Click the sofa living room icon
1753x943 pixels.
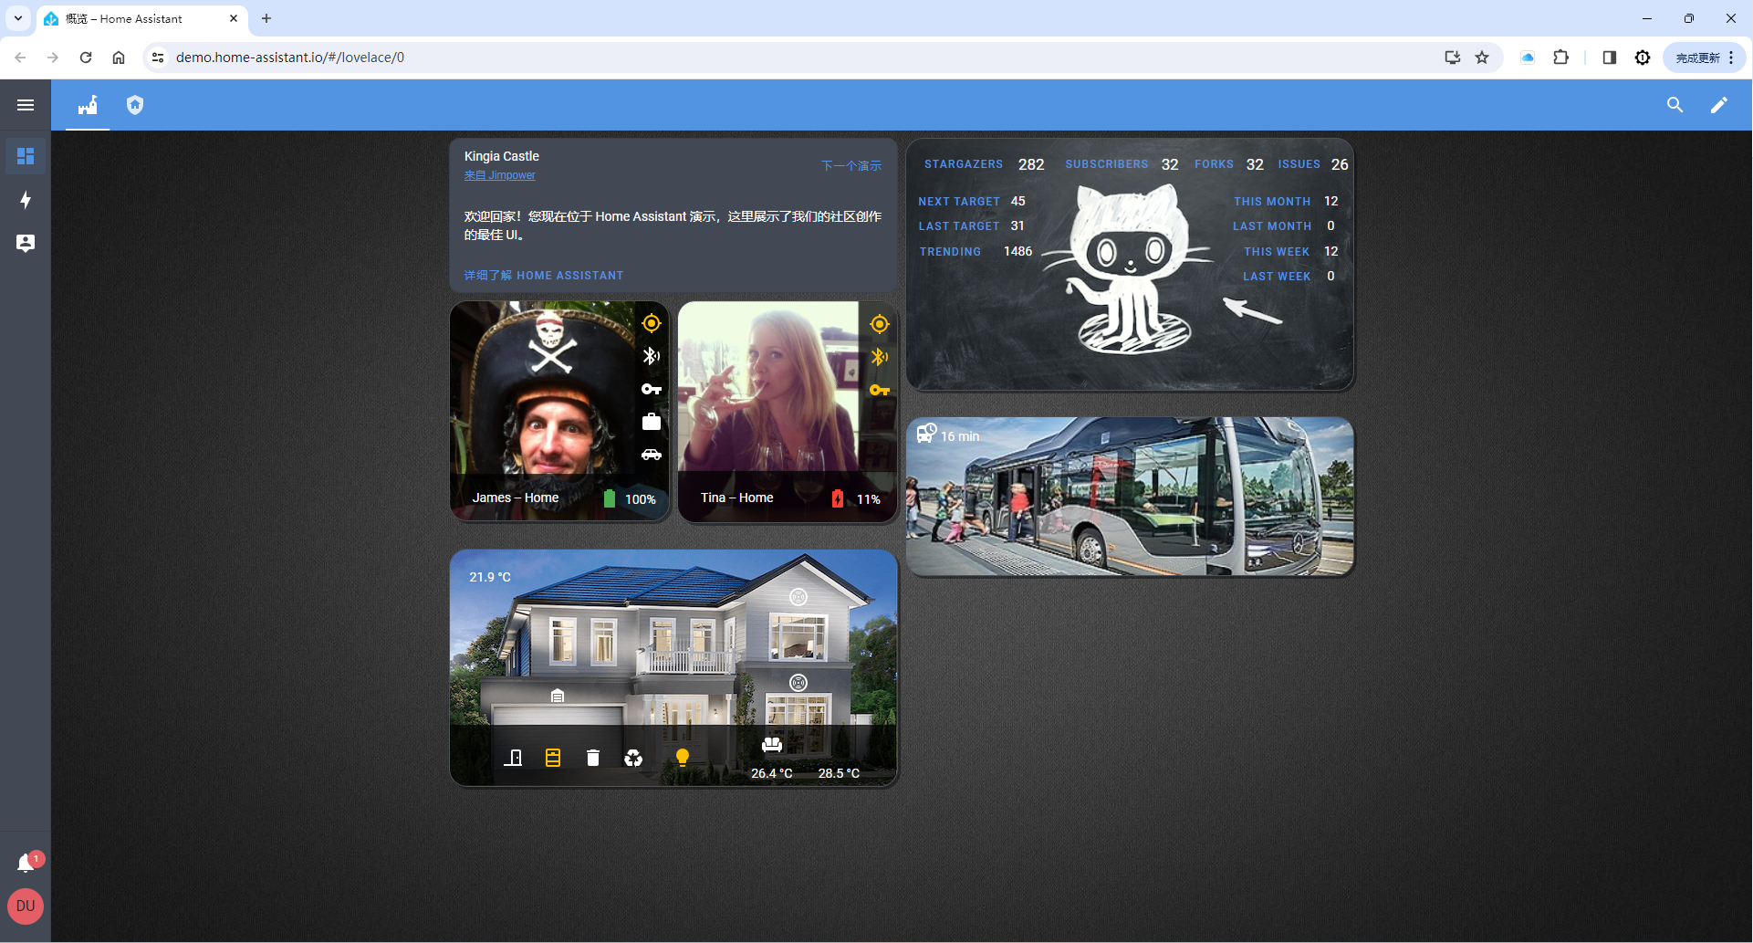coord(772,745)
